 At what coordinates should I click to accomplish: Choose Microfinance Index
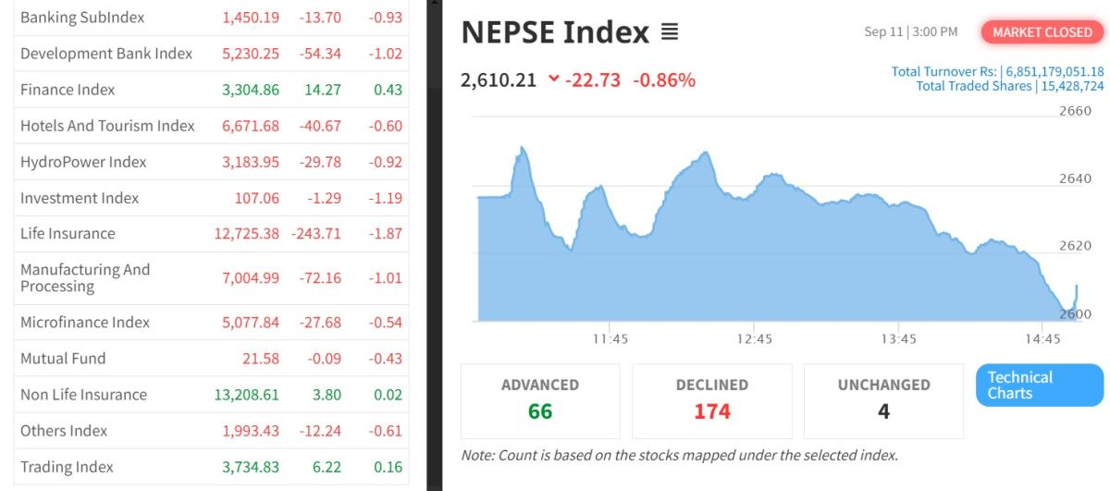click(85, 323)
